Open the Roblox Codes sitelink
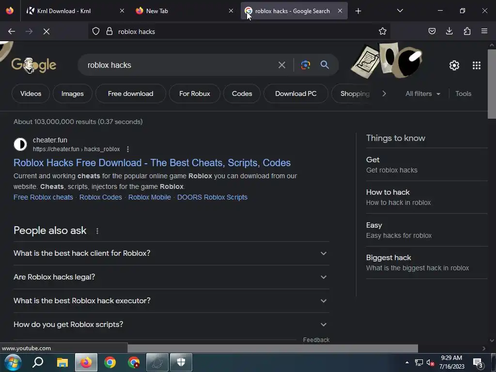The image size is (496, 372). [101, 197]
